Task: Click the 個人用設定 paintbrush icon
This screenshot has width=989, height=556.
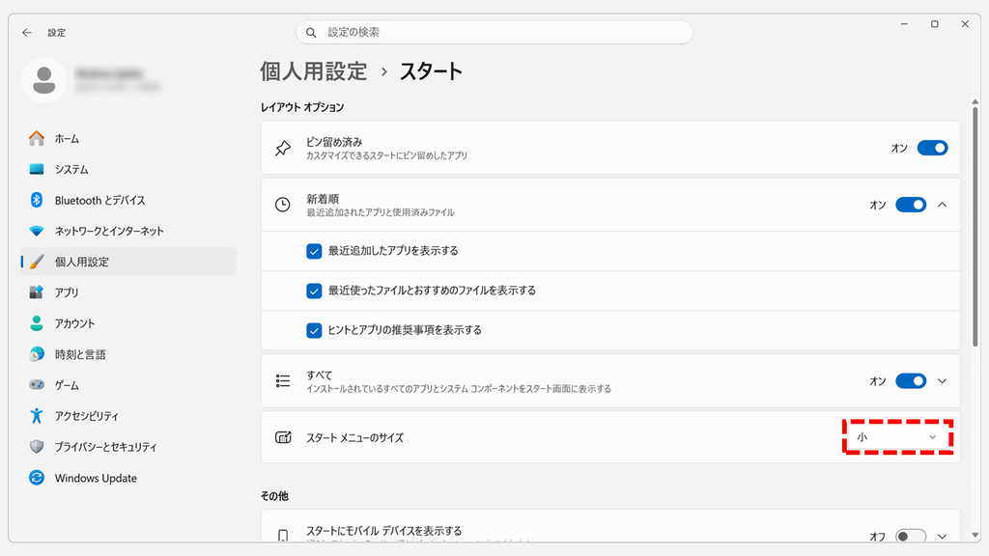Action: [37, 262]
